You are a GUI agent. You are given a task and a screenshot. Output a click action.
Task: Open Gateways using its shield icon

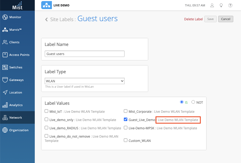coord(5,80)
